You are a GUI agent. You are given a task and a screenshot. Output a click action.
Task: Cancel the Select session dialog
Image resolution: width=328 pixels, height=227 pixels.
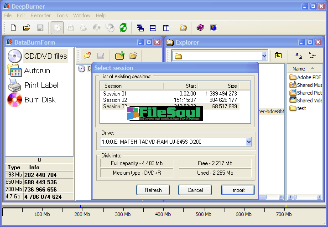195,190
